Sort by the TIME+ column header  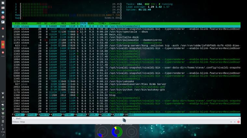coord(102,24)
